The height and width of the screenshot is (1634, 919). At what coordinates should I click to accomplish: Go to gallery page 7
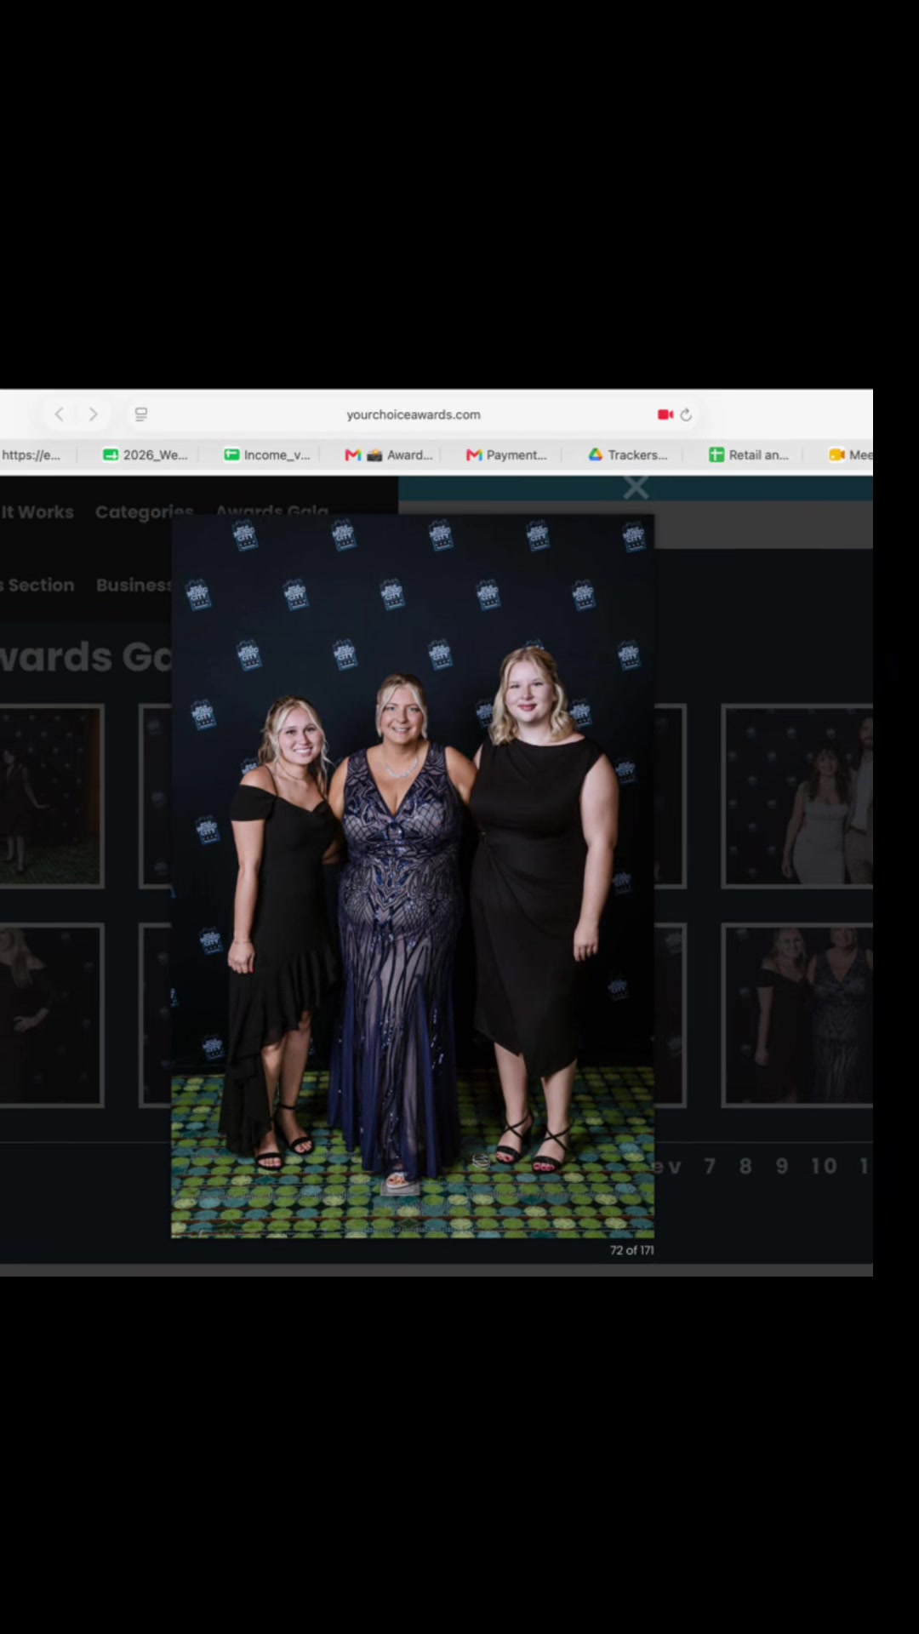[710, 1166]
